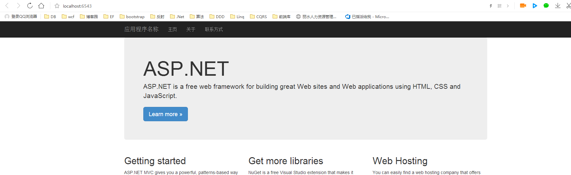Go forward with the browser forward arrow

[18, 6]
